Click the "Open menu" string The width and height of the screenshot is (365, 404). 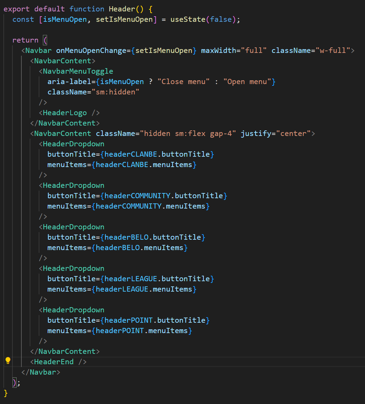pos(247,82)
